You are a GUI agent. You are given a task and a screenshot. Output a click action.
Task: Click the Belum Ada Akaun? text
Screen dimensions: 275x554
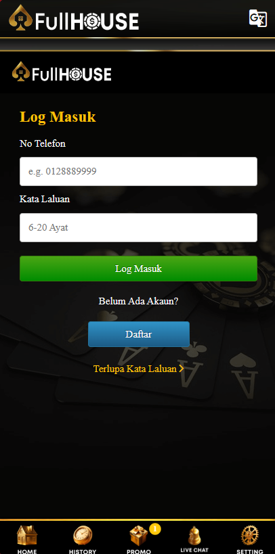(x=138, y=302)
